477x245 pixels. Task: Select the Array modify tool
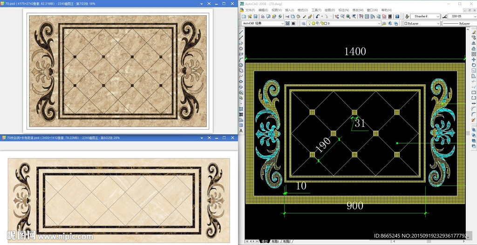click(x=474, y=54)
